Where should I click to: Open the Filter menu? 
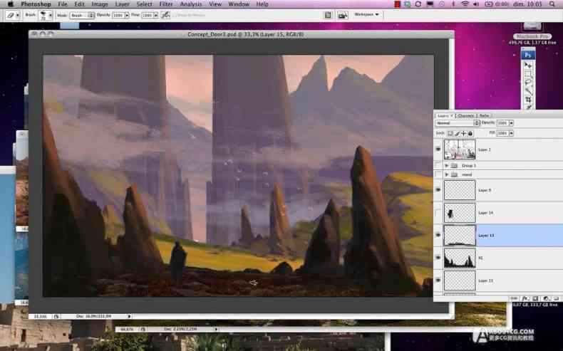point(166,4)
